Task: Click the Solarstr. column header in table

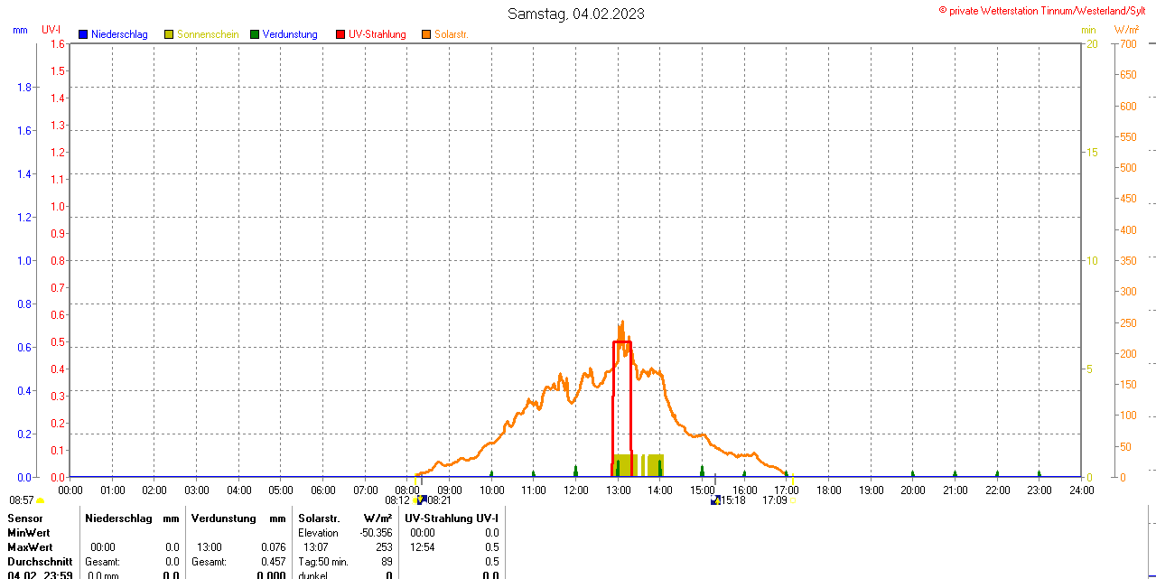Action: [x=319, y=518]
